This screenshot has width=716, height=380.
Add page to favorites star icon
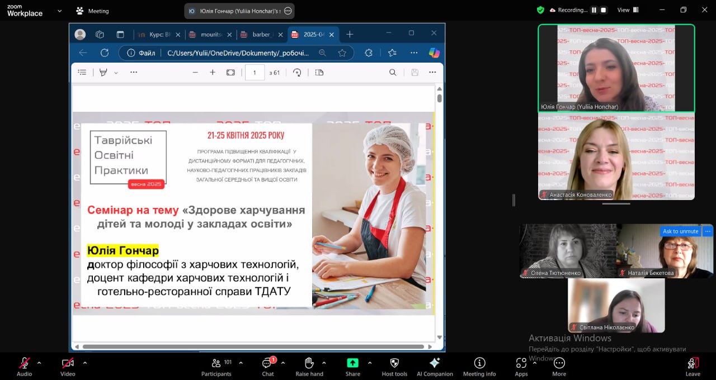342,53
